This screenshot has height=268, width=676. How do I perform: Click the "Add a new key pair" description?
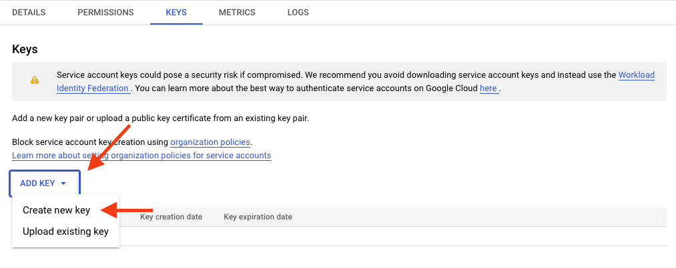(x=160, y=118)
